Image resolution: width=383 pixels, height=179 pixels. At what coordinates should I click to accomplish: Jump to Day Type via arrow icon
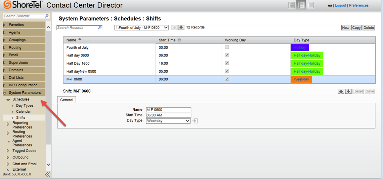click(195, 121)
